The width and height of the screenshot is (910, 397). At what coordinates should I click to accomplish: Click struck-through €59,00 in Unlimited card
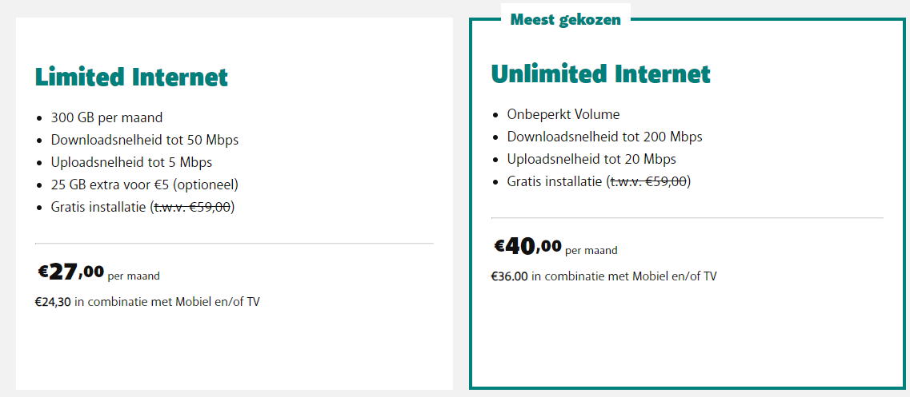click(648, 181)
